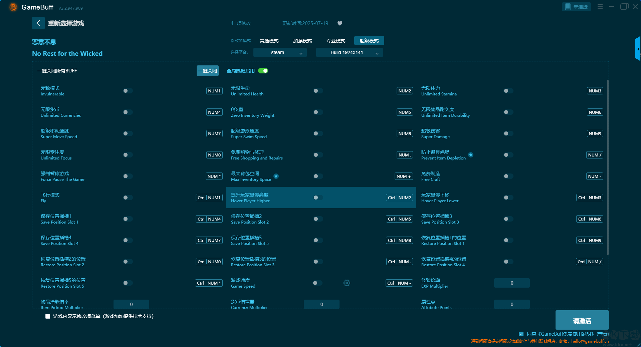Toggle Restore Position Slot 1
Image resolution: width=641 pixels, height=347 pixels.
coord(508,240)
